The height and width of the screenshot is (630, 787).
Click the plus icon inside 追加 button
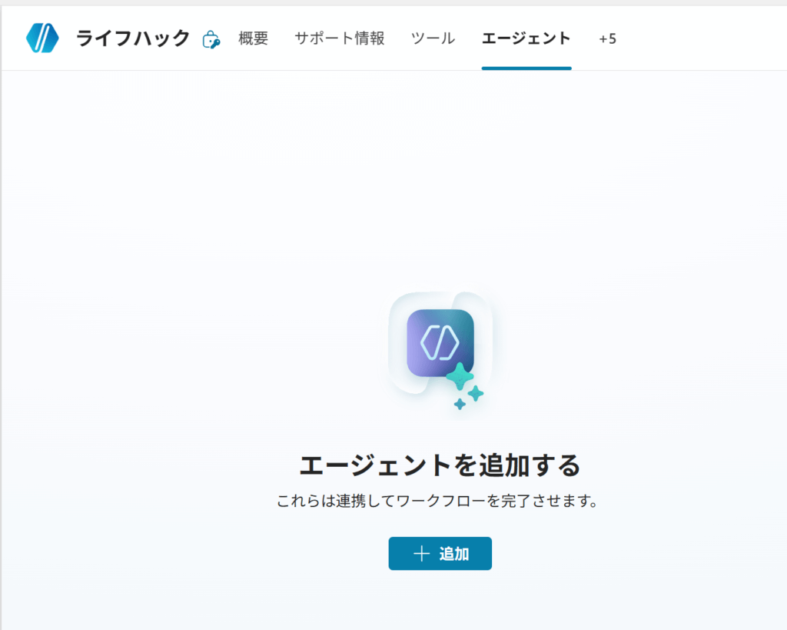[421, 554]
